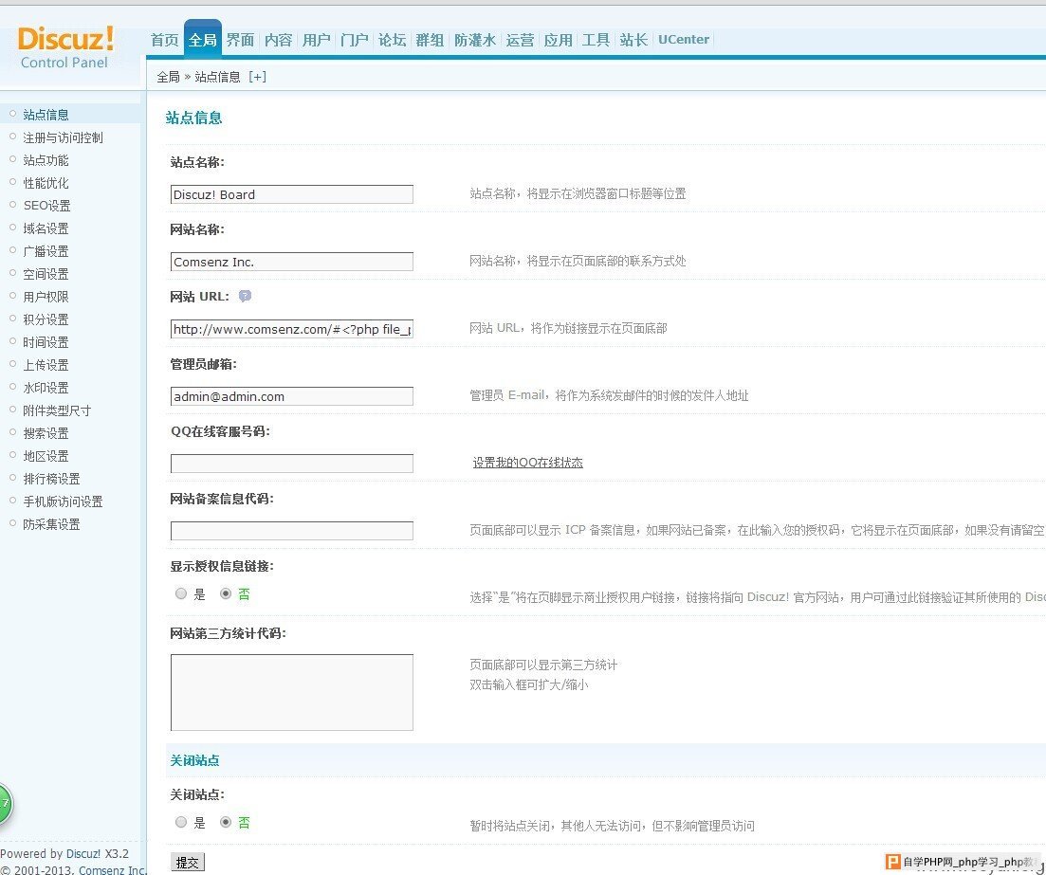
Task: Focus the 网站名称 field with Comsenz Inc.
Action: point(291,262)
